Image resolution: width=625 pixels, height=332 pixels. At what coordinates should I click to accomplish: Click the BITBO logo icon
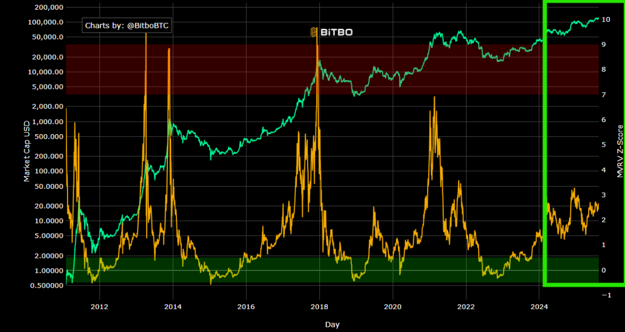(314, 32)
